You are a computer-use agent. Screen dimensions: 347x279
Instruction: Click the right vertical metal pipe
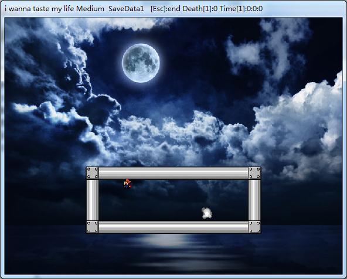[254, 200]
